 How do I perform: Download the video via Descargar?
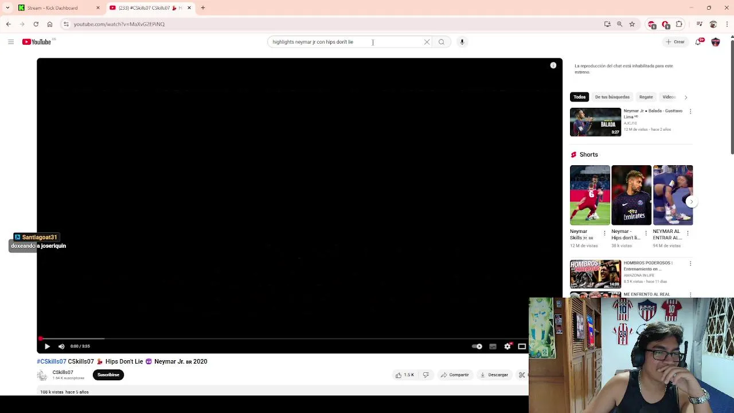(x=494, y=375)
